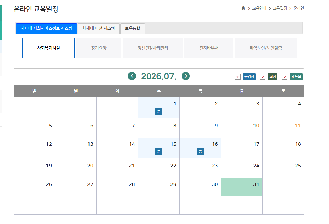The image size is (329, 224).
Task: Select date 24 on the calendar
Action: [x=242, y=168]
